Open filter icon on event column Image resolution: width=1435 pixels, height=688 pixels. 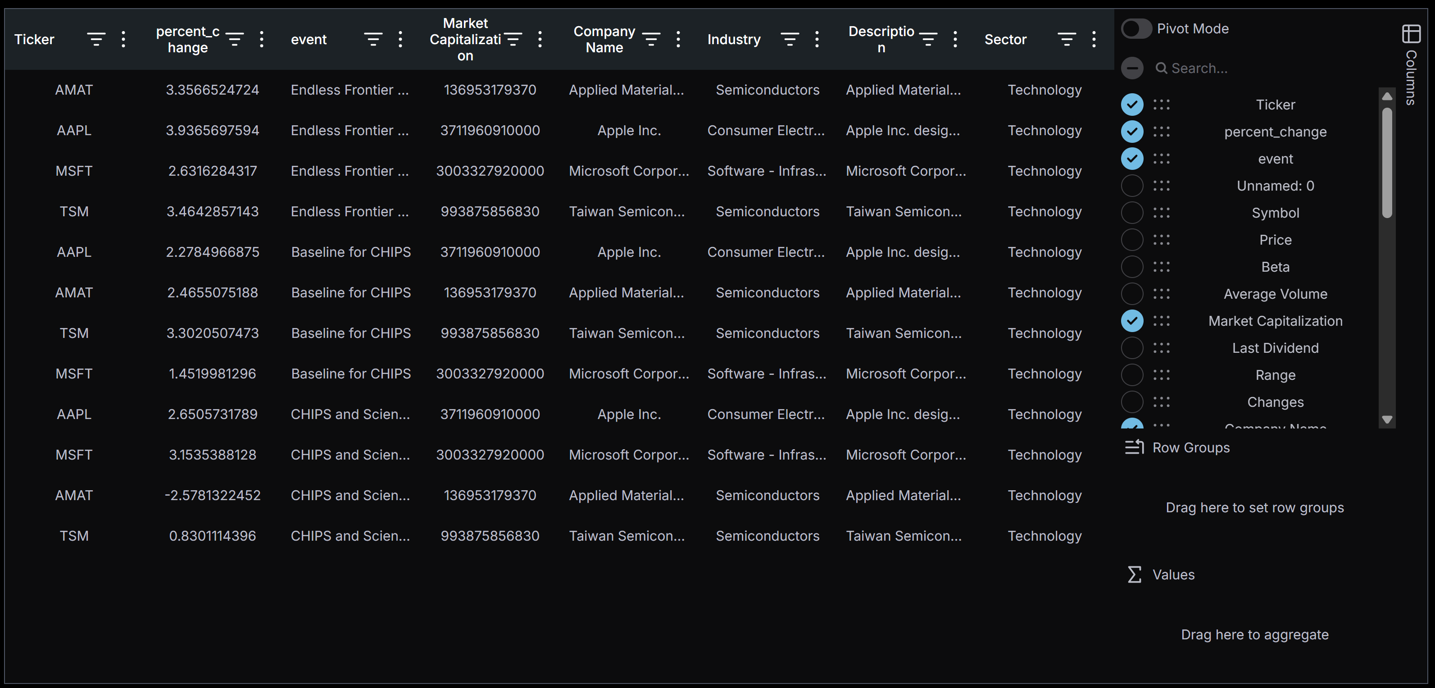pyautogui.click(x=372, y=40)
